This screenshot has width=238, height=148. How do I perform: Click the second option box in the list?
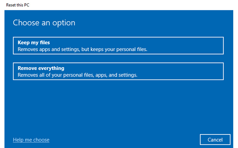coord(118,71)
